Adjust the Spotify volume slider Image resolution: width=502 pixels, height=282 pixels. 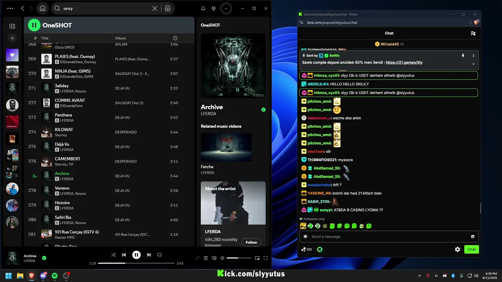point(239,258)
